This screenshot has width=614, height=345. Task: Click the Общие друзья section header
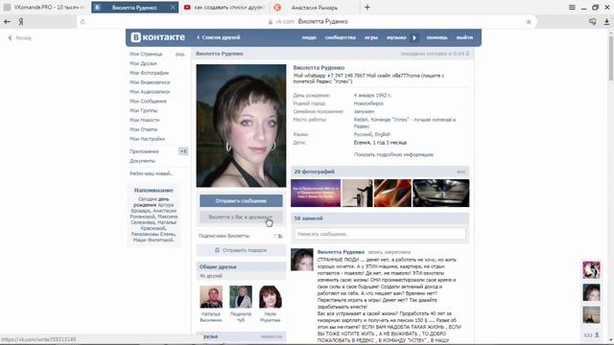click(241, 266)
